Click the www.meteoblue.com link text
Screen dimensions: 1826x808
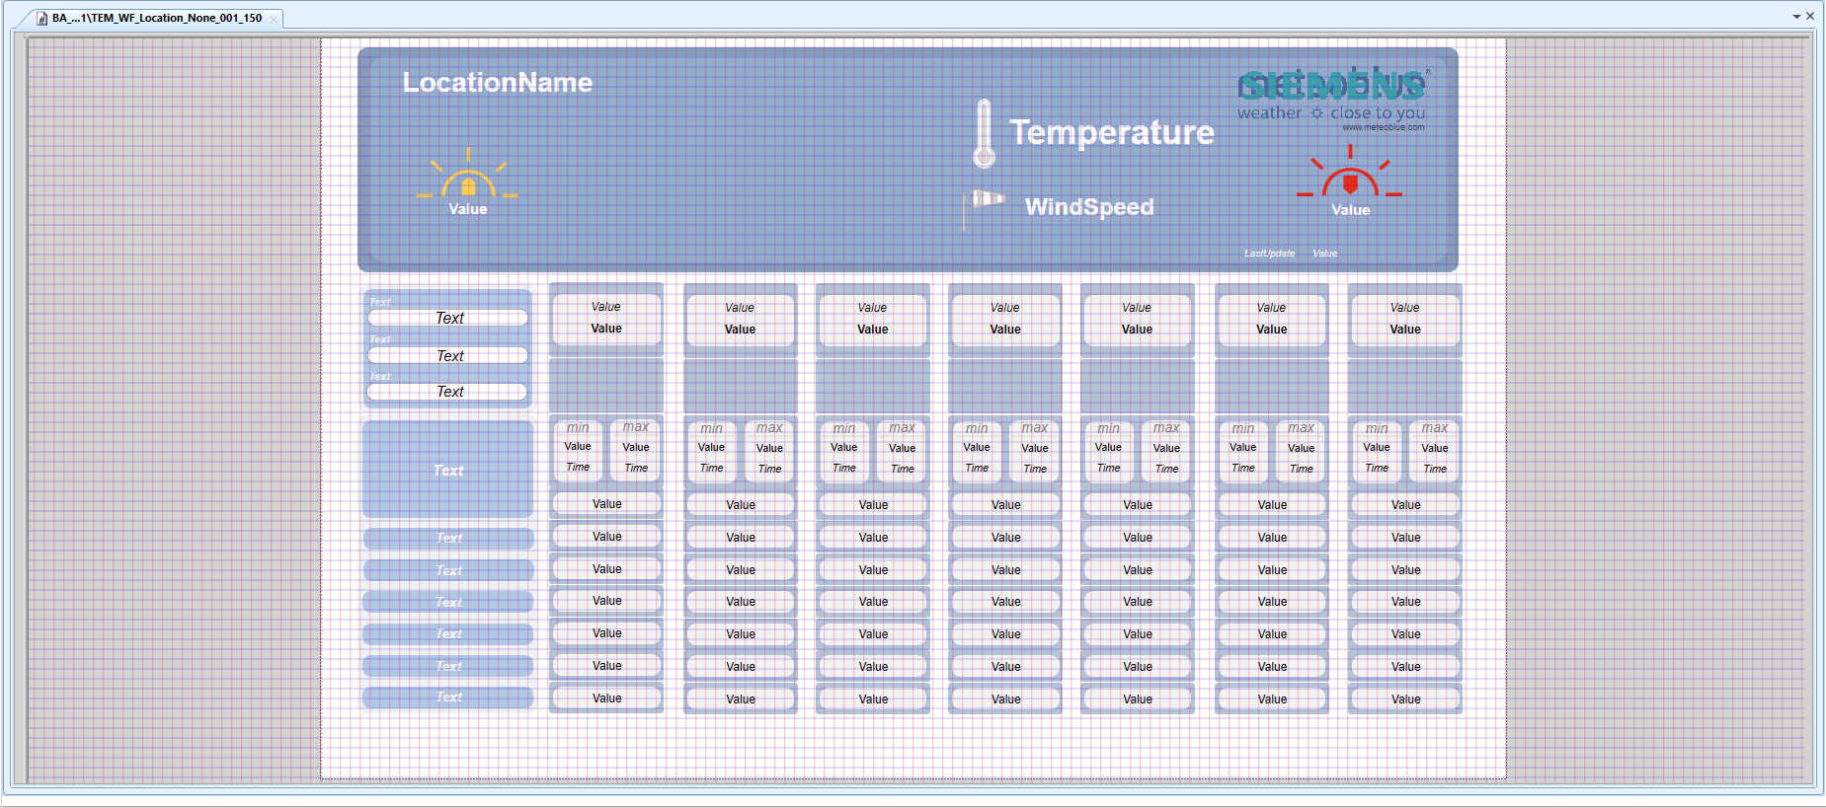coord(1383,127)
